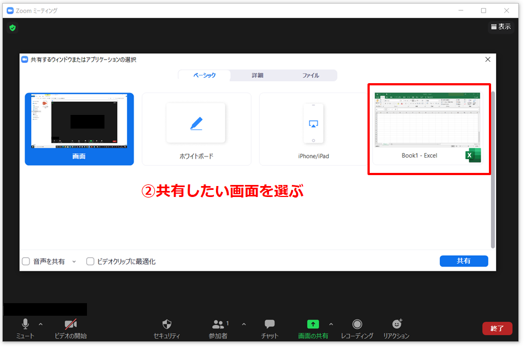525x348 pixels.
Task: Click the green 画面の共有 share screen icon
Action: click(x=313, y=324)
